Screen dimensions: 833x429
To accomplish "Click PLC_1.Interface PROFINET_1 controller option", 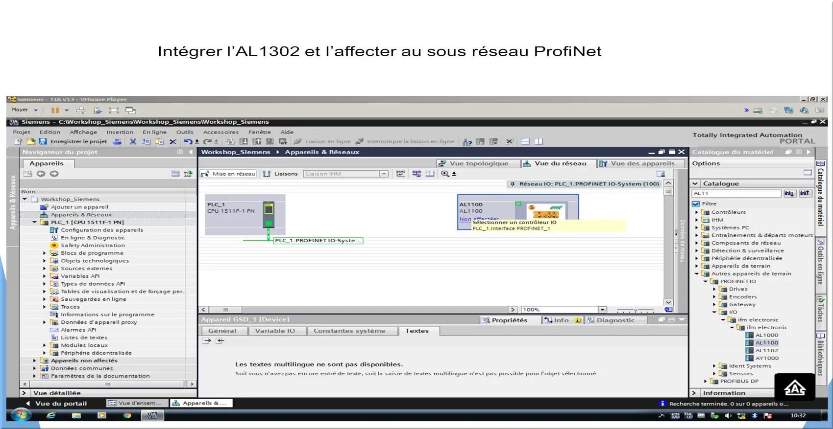I will coord(511,228).
